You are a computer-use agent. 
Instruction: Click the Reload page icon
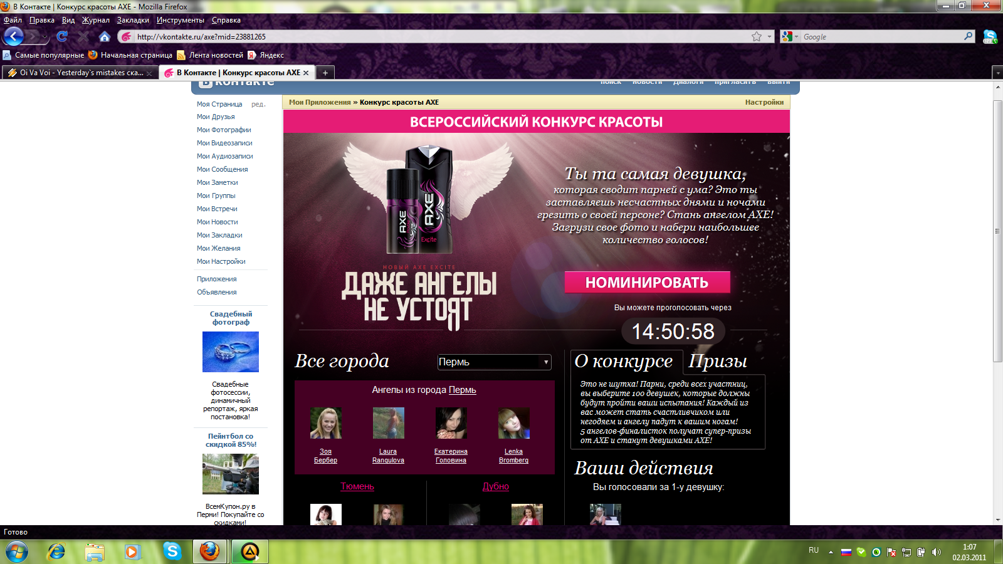tap(62, 37)
